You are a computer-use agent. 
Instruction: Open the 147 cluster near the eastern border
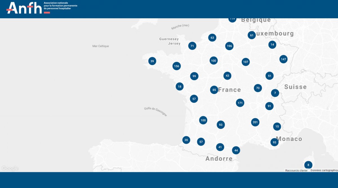(283, 59)
